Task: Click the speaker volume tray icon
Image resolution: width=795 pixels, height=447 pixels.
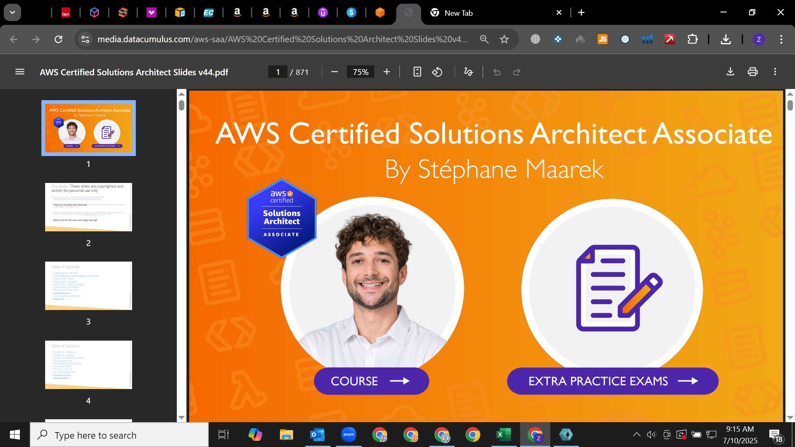Action: [x=651, y=435]
